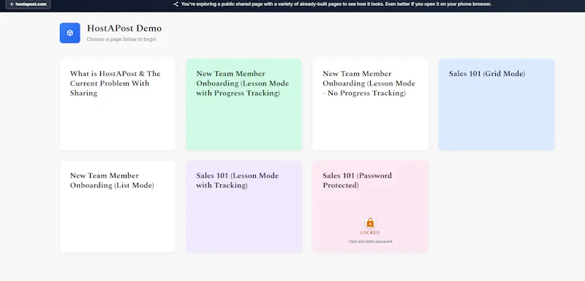Click the blue HostAPost cube logo icon

pyautogui.click(x=69, y=33)
